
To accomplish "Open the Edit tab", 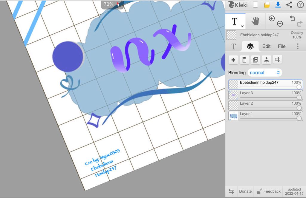I will pyautogui.click(x=266, y=46).
